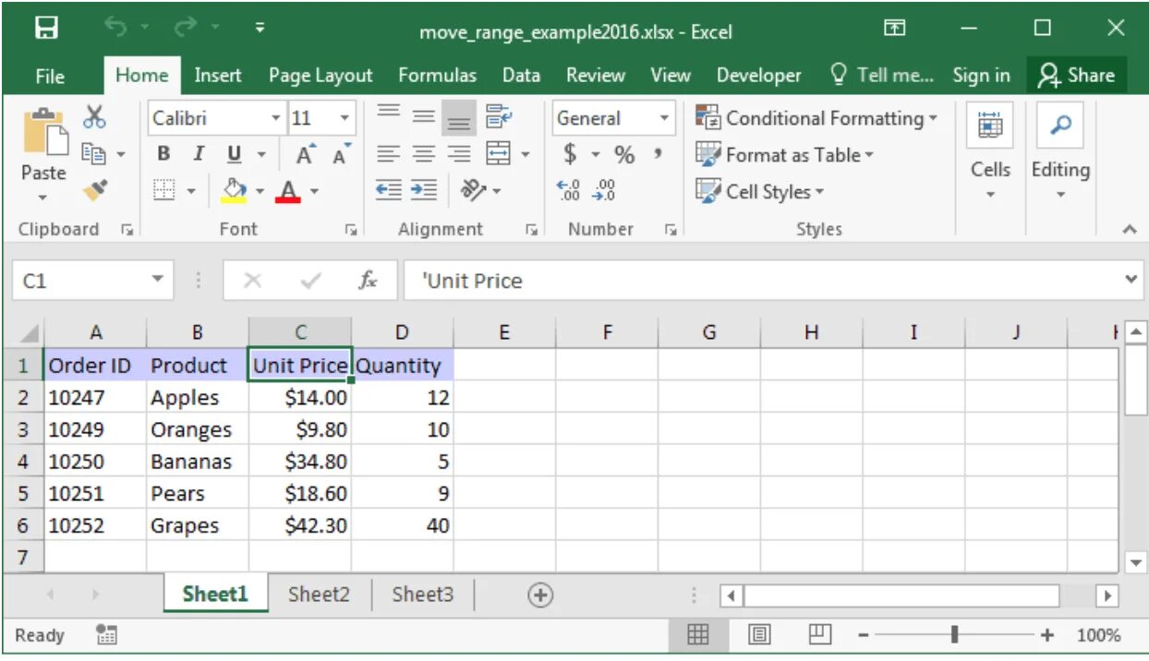
Task: Decrease decimal places
Action: (604, 190)
